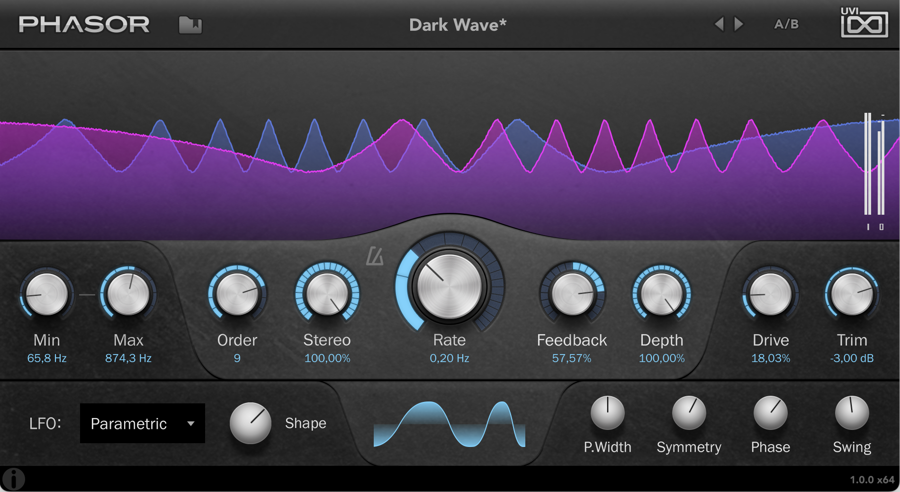This screenshot has width=900, height=492.
Task: Click the Rate value 0,20 Hz
Action: click(x=449, y=358)
